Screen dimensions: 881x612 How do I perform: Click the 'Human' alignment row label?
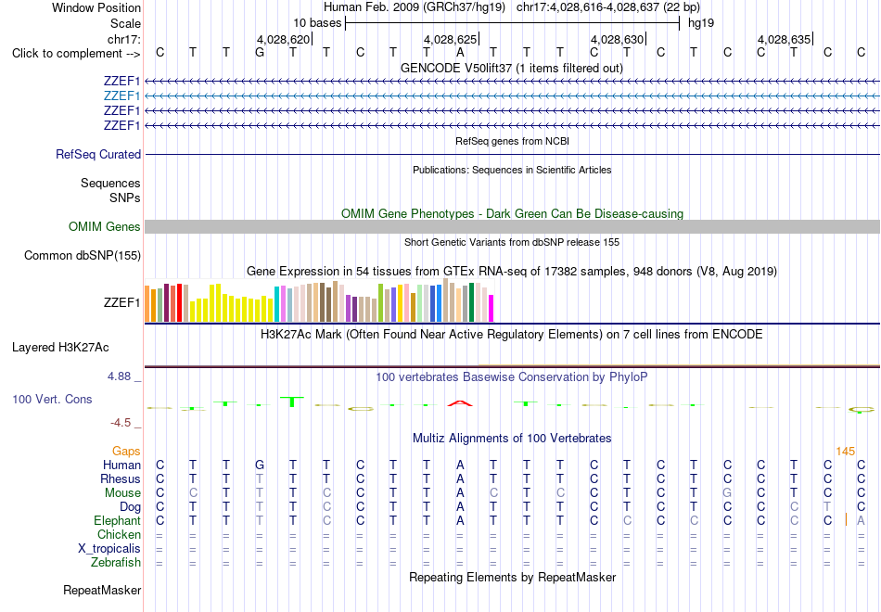click(x=121, y=465)
